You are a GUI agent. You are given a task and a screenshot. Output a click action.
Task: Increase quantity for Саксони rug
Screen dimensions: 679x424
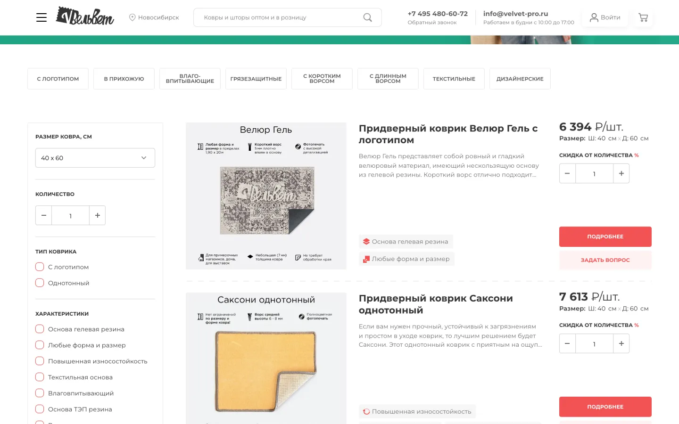[621, 343]
